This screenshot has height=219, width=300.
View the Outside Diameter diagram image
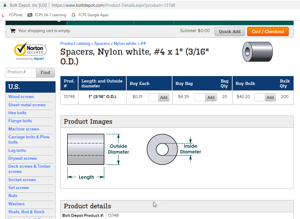point(98,157)
